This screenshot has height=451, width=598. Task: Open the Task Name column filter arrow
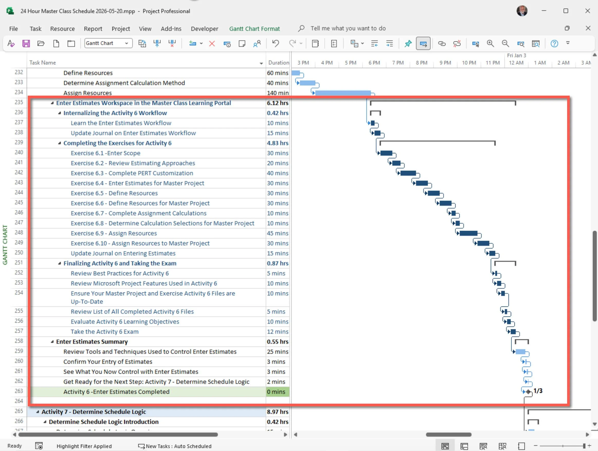(261, 63)
